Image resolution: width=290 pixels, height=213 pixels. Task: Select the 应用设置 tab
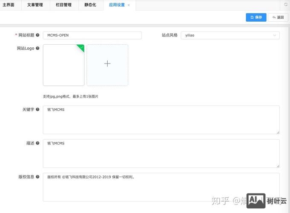click(x=117, y=5)
